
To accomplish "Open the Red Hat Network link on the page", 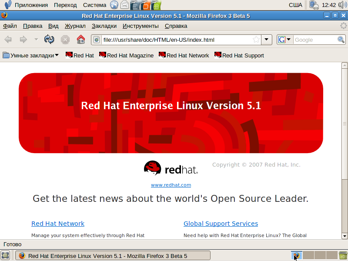I will point(58,224).
